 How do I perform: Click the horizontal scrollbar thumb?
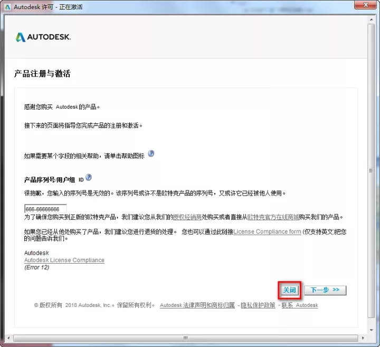coord(185,338)
